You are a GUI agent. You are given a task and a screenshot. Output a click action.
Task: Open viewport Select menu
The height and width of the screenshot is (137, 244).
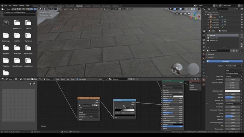pyautogui.click(x=66, y=9)
